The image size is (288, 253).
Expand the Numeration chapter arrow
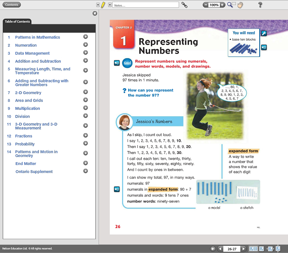[x=85, y=44]
